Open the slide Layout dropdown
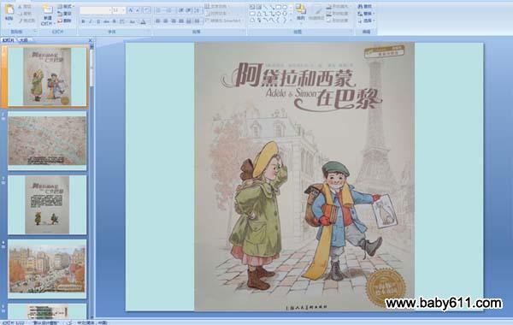 (x=66, y=7)
